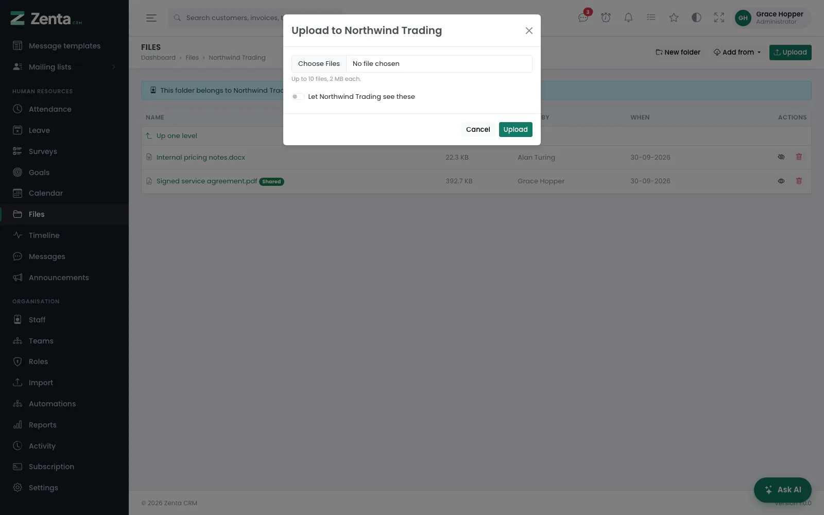Go to Attendance in sidebar
Viewport: 824px width, 515px height.
click(x=64, y=109)
